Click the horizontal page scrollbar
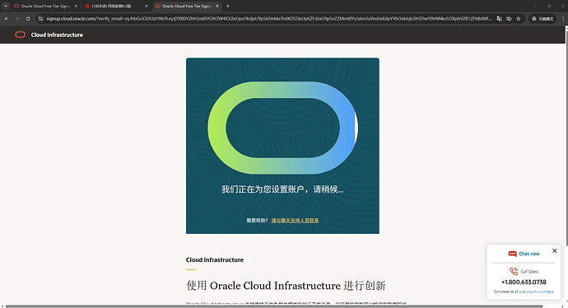 [x=273, y=306]
